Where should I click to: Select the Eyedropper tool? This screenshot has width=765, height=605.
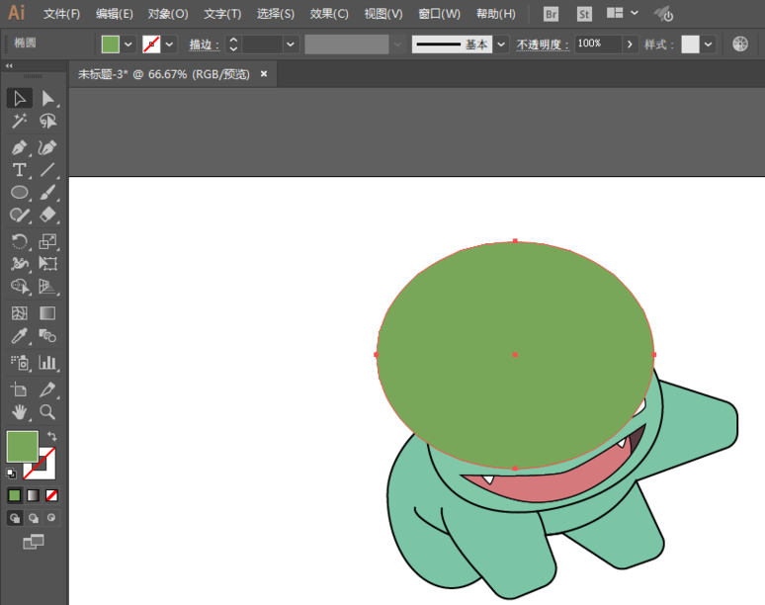[x=19, y=337]
